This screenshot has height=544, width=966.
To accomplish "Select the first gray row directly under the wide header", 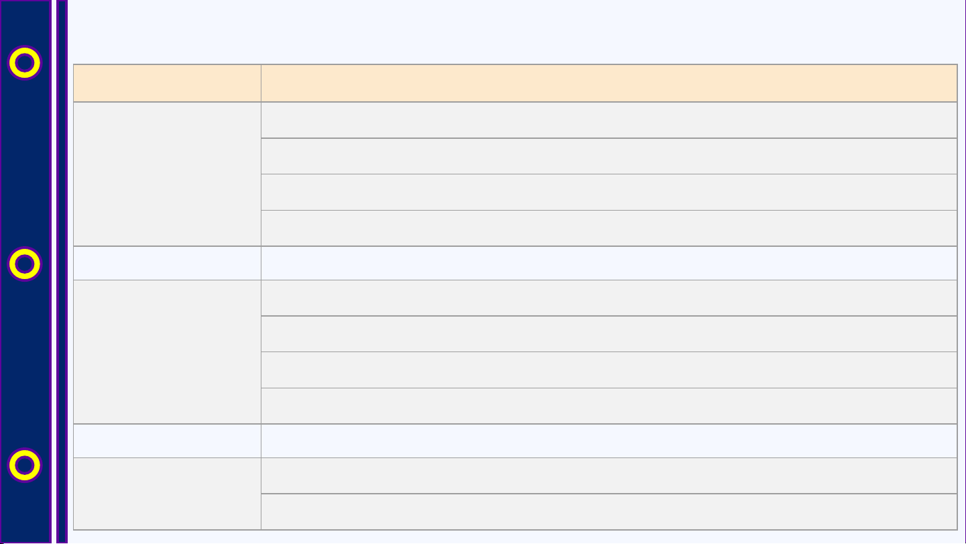I will point(609,120).
